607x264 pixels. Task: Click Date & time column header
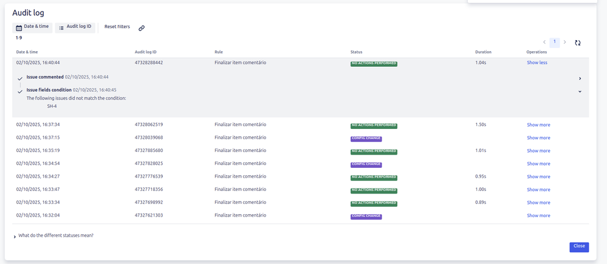(27, 52)
